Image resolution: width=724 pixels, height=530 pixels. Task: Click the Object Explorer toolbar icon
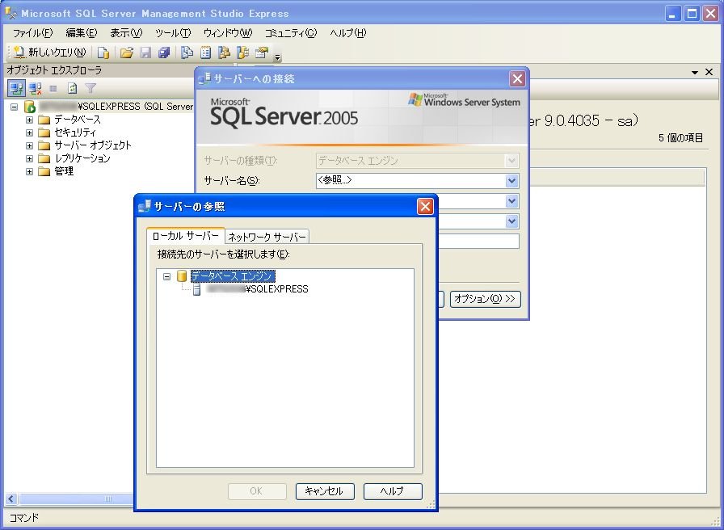(x=224, y=53)
